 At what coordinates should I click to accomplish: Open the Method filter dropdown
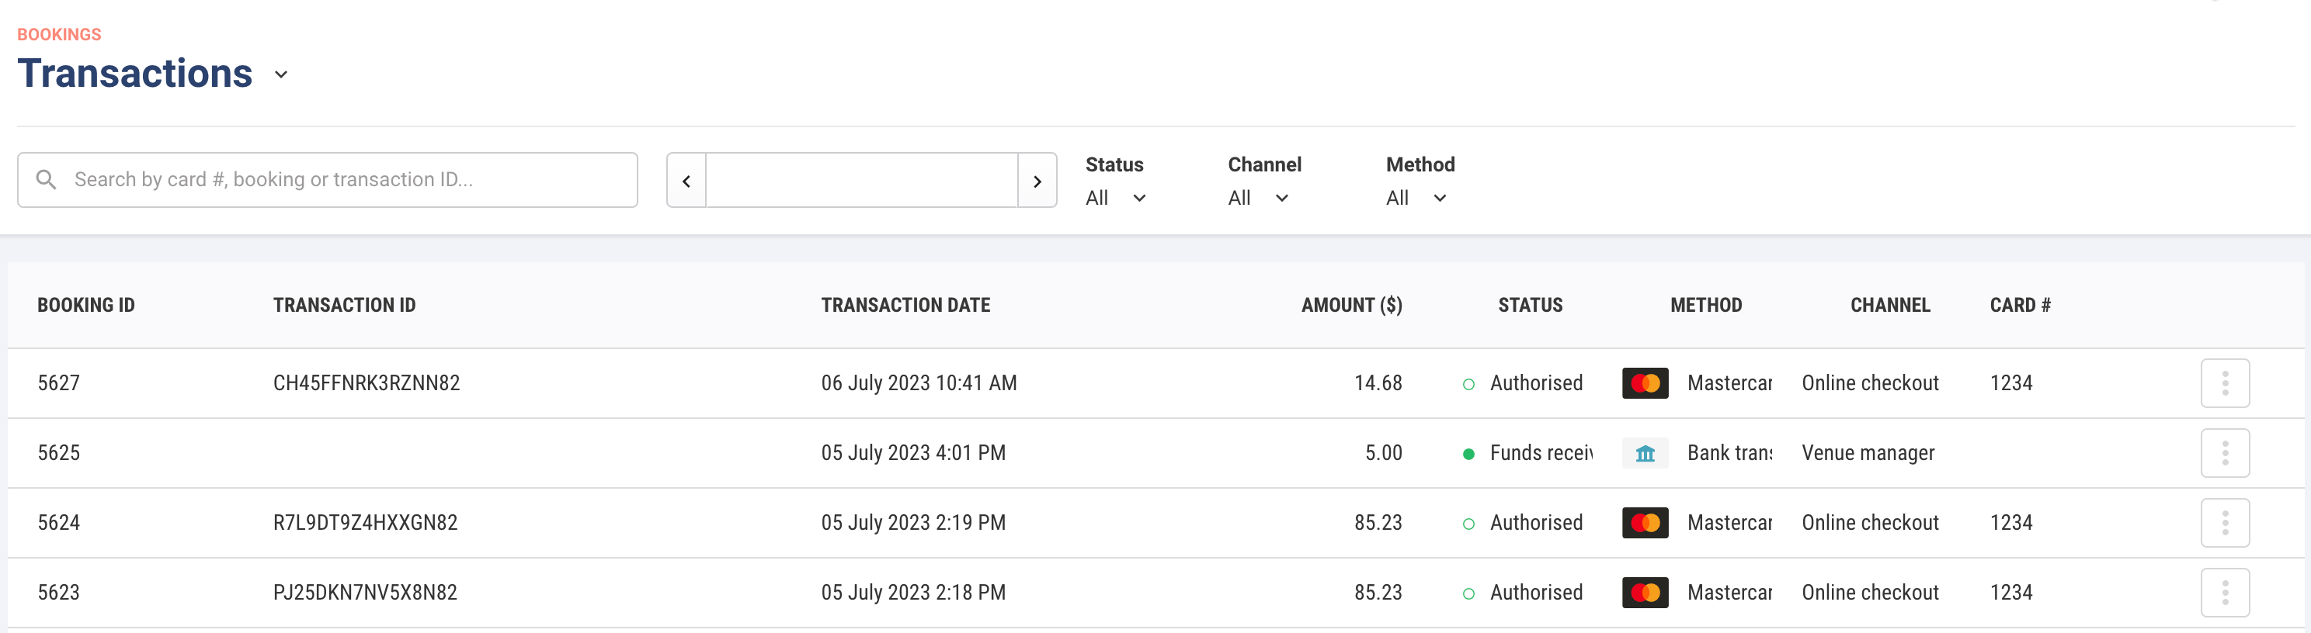coord(1416,198)
